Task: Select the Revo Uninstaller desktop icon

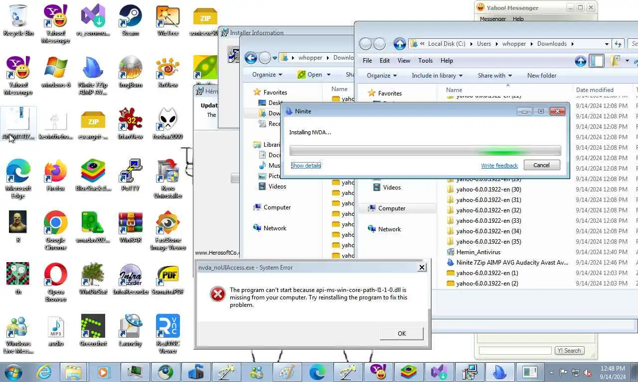Action: tap(168, 179)
